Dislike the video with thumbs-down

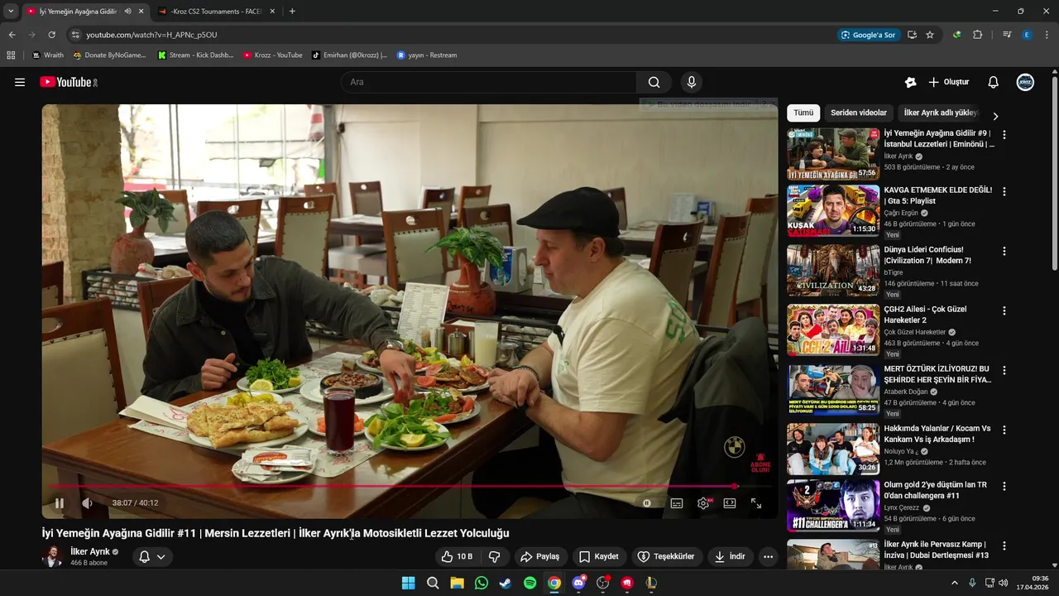(495, 556)
